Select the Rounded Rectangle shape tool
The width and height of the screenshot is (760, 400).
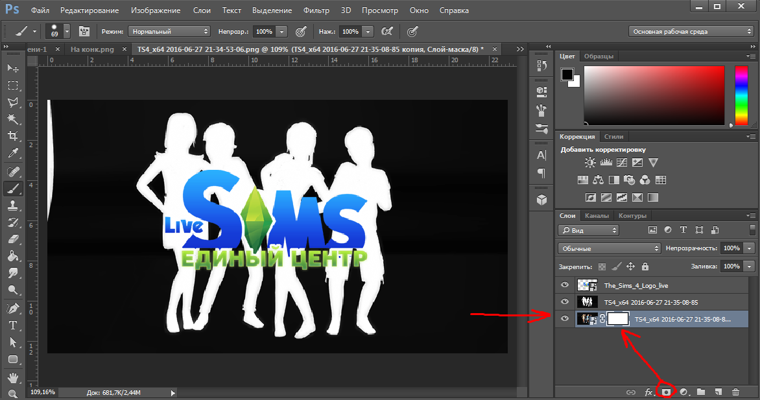pyautogui.click(x=13, y=359)
